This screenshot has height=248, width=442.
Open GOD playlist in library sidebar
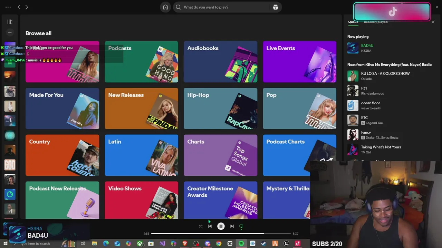(10, 165)
